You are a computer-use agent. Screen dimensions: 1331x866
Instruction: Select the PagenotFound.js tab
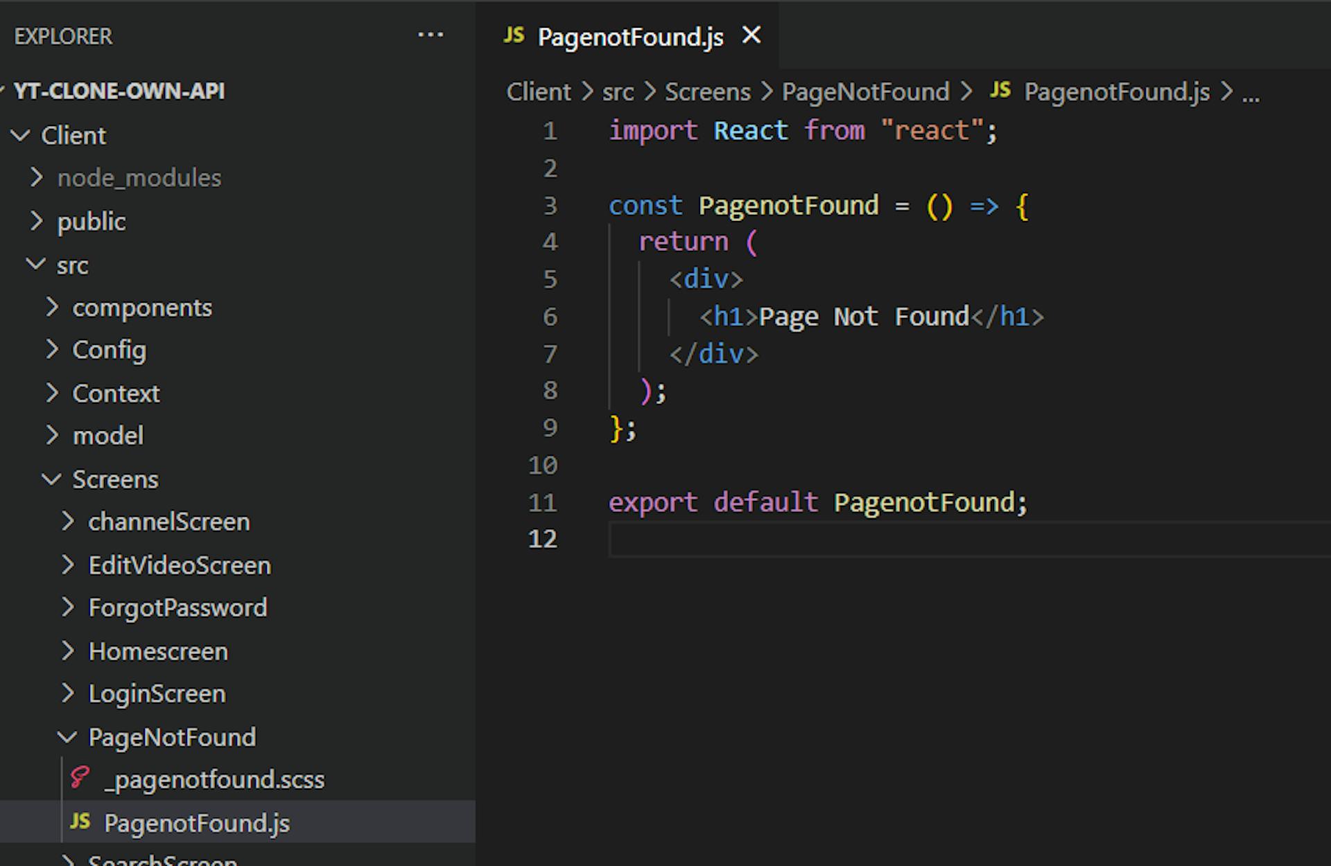629,37
